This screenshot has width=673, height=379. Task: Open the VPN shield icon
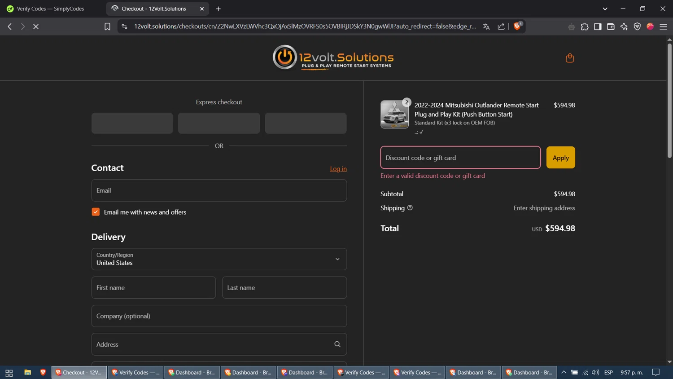[x=637, y=27]
